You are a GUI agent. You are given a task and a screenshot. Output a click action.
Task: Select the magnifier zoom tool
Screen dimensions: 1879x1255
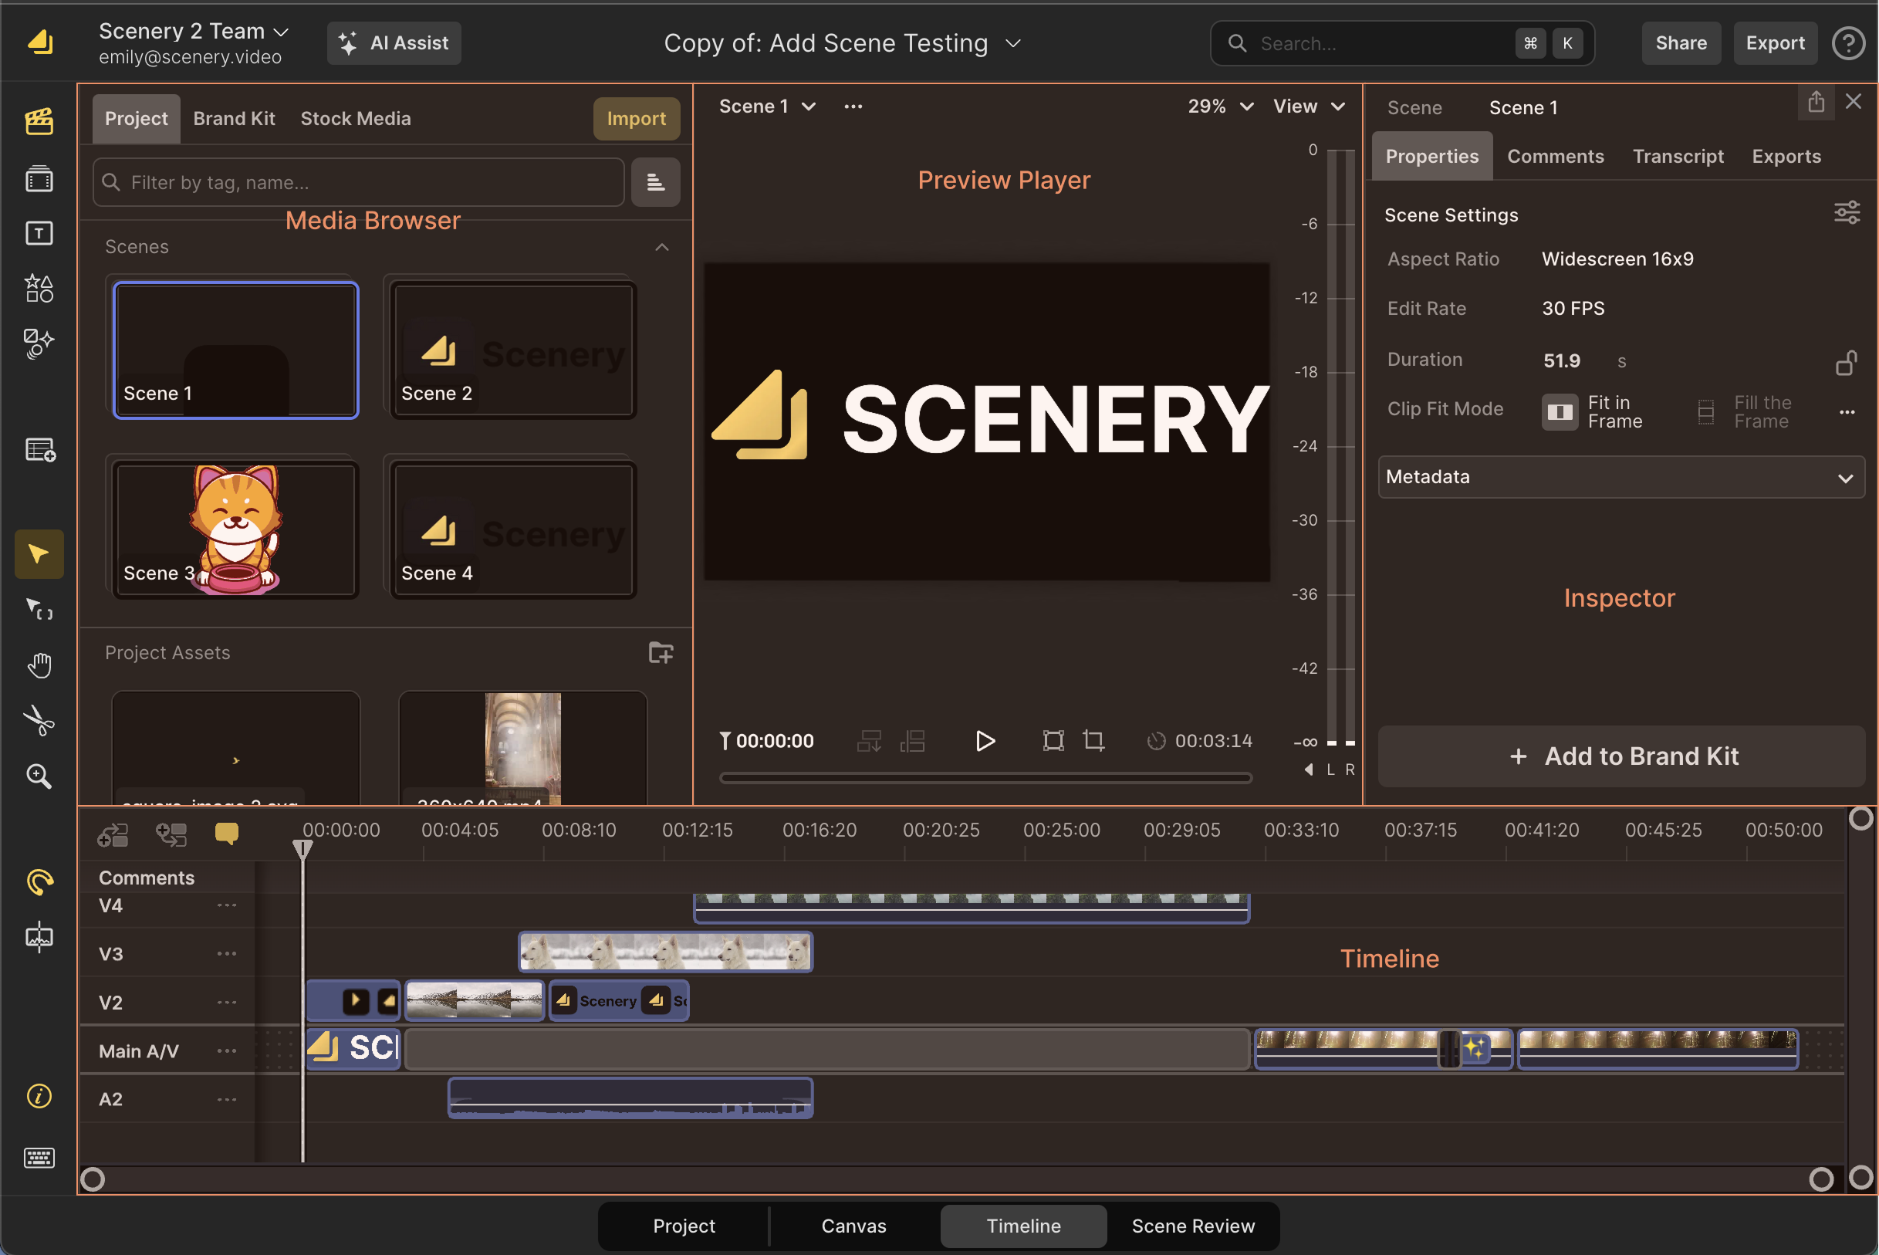[x=39, y=776]
